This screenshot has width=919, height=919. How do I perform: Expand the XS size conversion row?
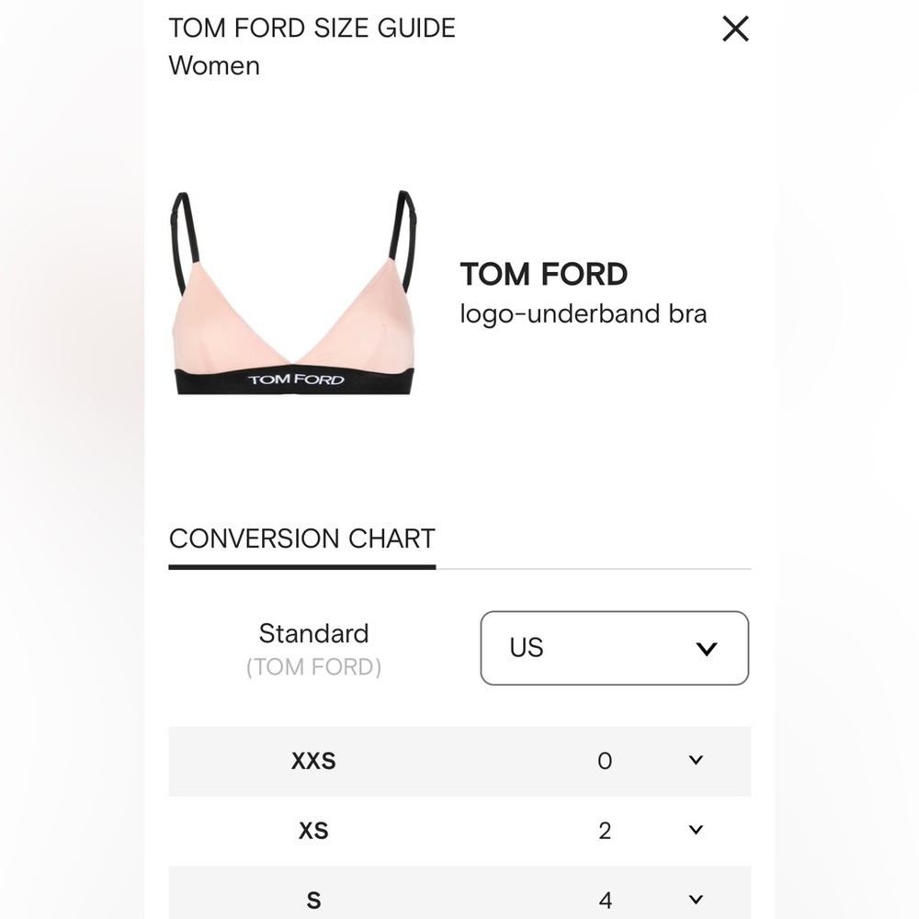point(459,830)
